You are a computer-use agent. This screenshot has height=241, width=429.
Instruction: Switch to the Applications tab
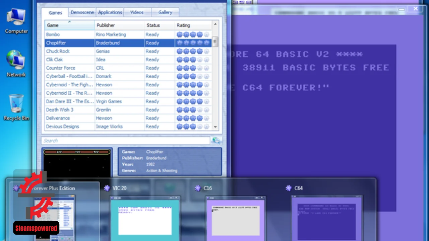click(x=110, y=12)
